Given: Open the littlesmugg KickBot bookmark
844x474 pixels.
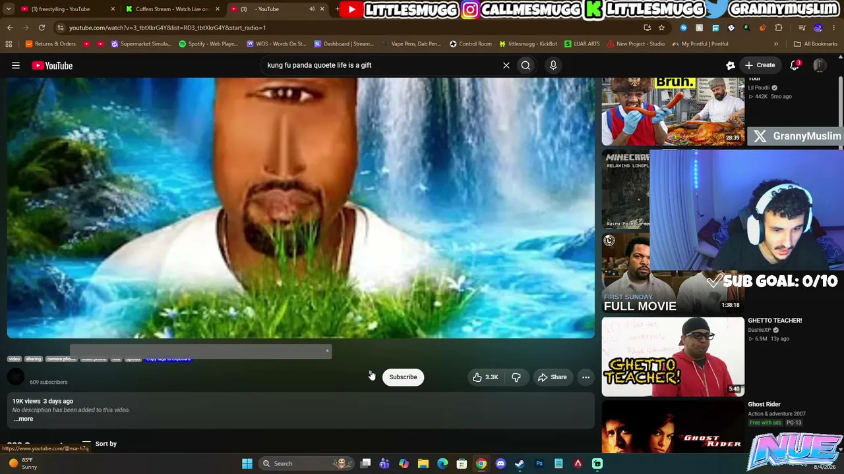Looking at the screenshot, I should (528, 44).
